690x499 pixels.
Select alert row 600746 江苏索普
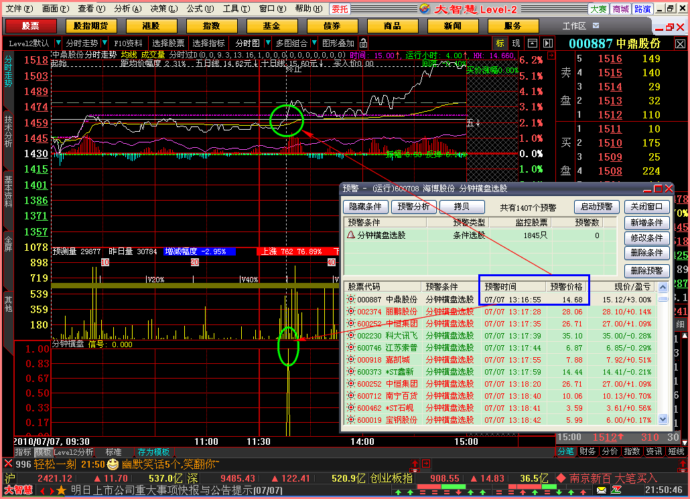point(500,347)
